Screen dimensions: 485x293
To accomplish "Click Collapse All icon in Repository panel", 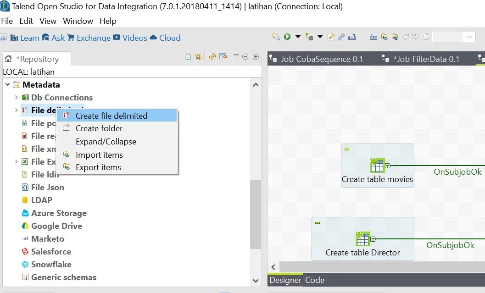I will [x=188, y=56].
